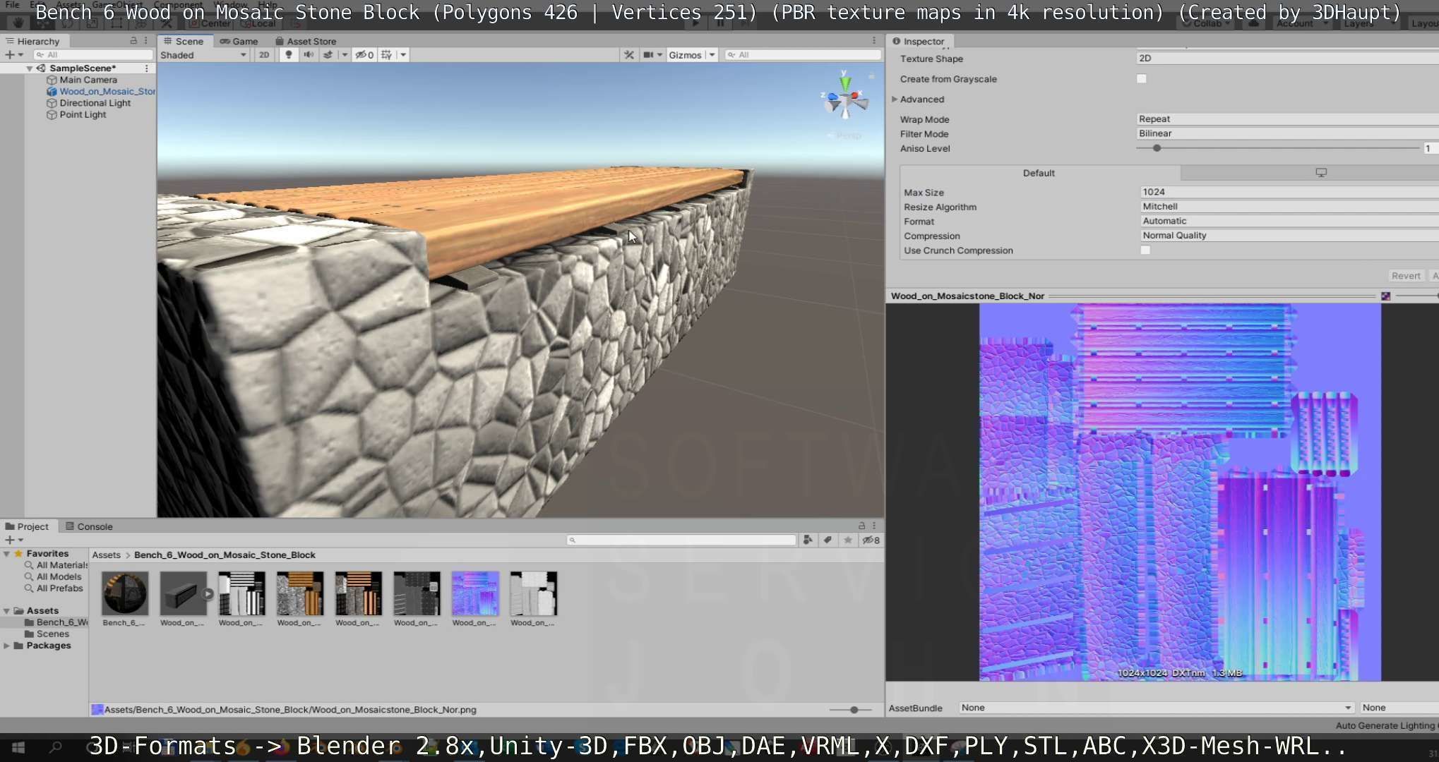Open All Models favorite search

coord(59,576)
